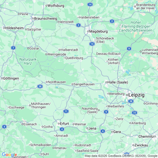
Task: Select the Halle (Saale) label
Action: pyautogui.click(x=118, y=82)
